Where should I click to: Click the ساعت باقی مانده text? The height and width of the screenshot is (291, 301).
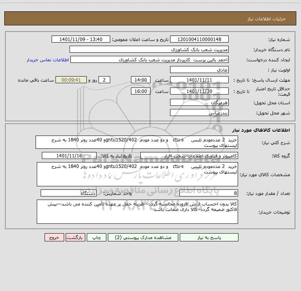(36, 80)
